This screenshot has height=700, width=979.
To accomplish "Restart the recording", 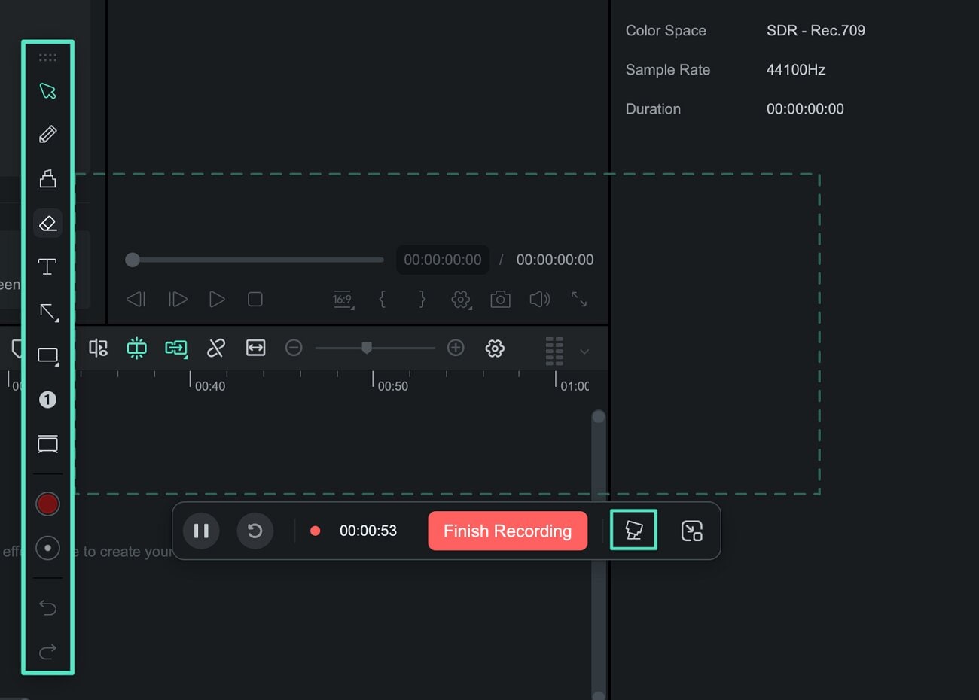I will (x=255, y=531).
